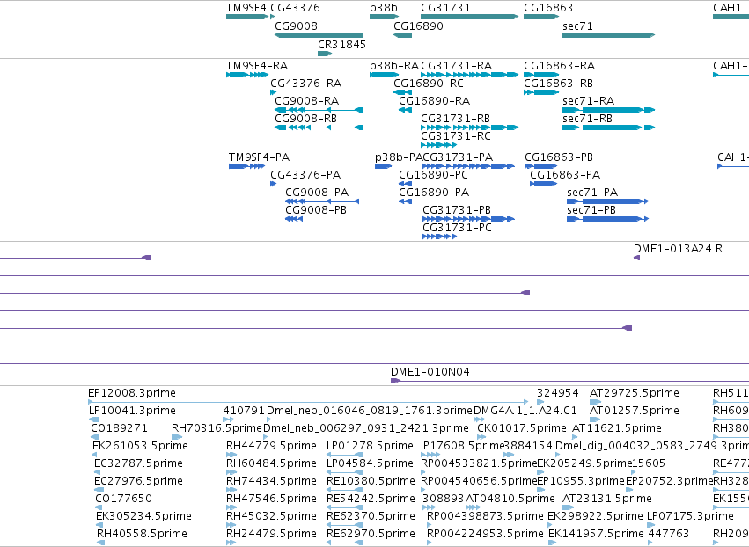Screen dimensions: 749x547
Task: Open EST EP20752.3prime
Action: pyautogui.click(x=629, y=490)
